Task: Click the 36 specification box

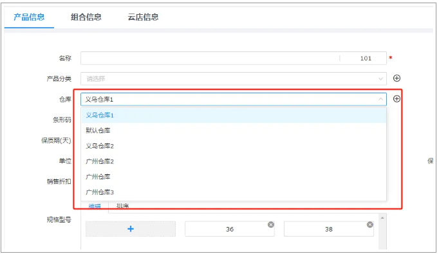Action: (x=230, y=229)
